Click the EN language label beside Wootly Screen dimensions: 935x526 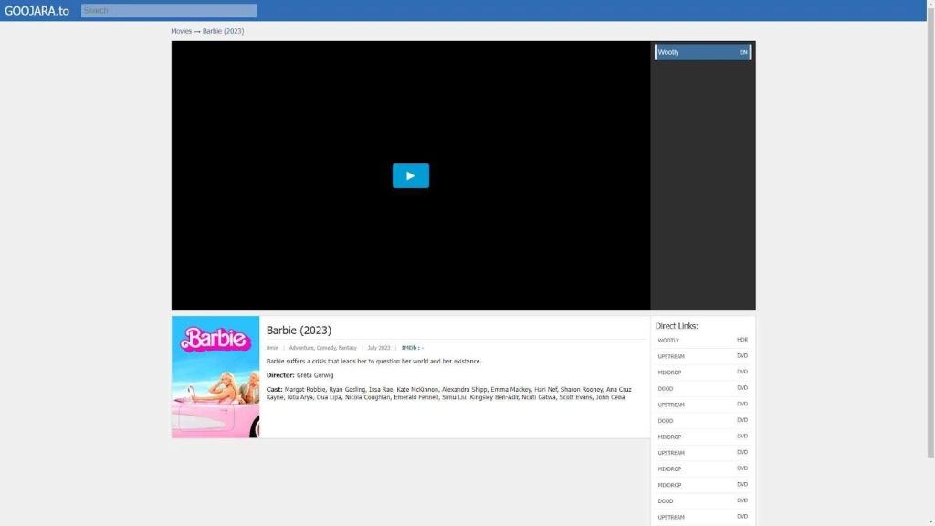[x=743, y=52]
